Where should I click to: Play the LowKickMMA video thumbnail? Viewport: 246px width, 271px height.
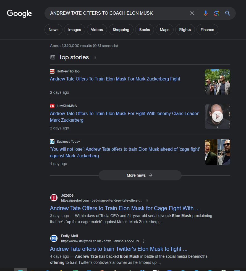tap(217, 116)
